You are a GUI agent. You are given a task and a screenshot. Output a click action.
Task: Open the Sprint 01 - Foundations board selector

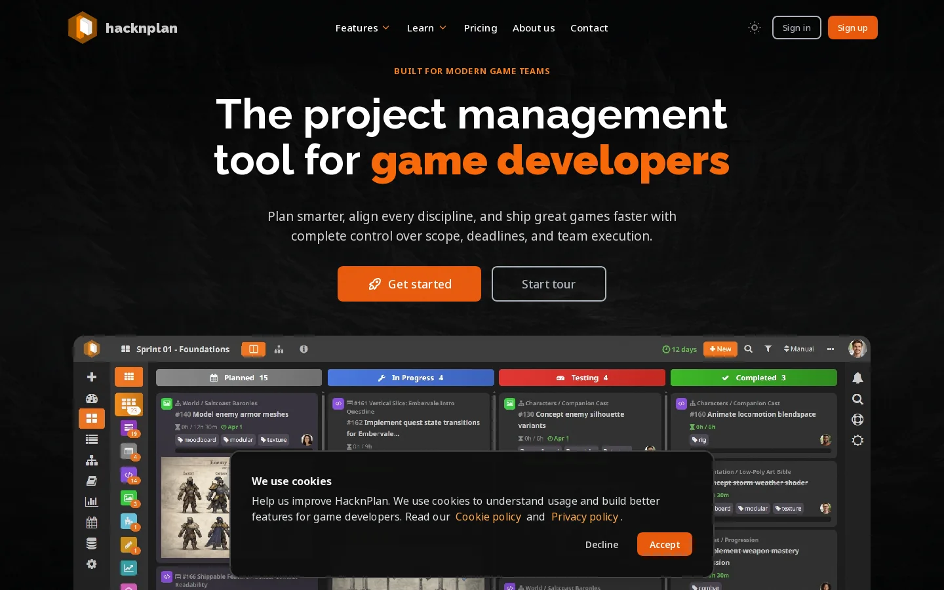coord(175,349)
